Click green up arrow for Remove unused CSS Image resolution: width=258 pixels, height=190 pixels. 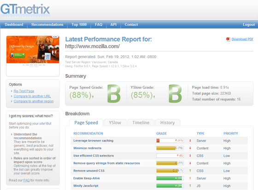click(x=190, y=171)
